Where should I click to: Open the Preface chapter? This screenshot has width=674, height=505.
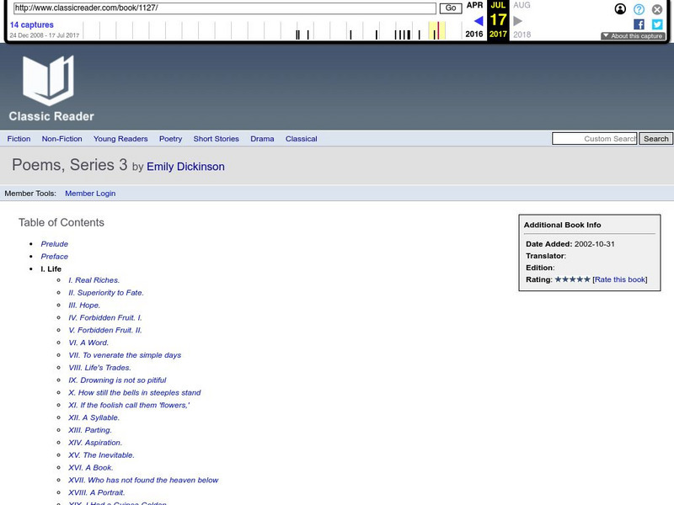click(55, 257)
